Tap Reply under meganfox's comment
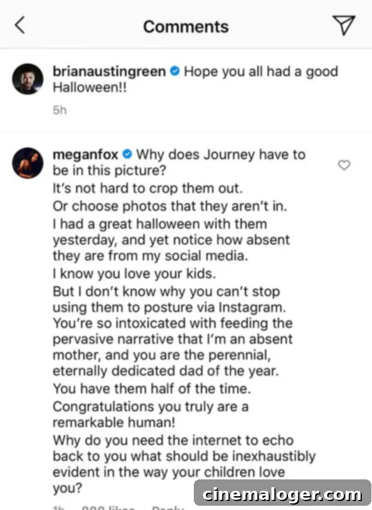The height and width of the screenshot is (510, 372). (x=167, y=508)
